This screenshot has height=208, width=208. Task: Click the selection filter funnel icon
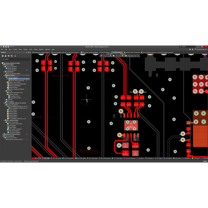(x=101, y=56)
